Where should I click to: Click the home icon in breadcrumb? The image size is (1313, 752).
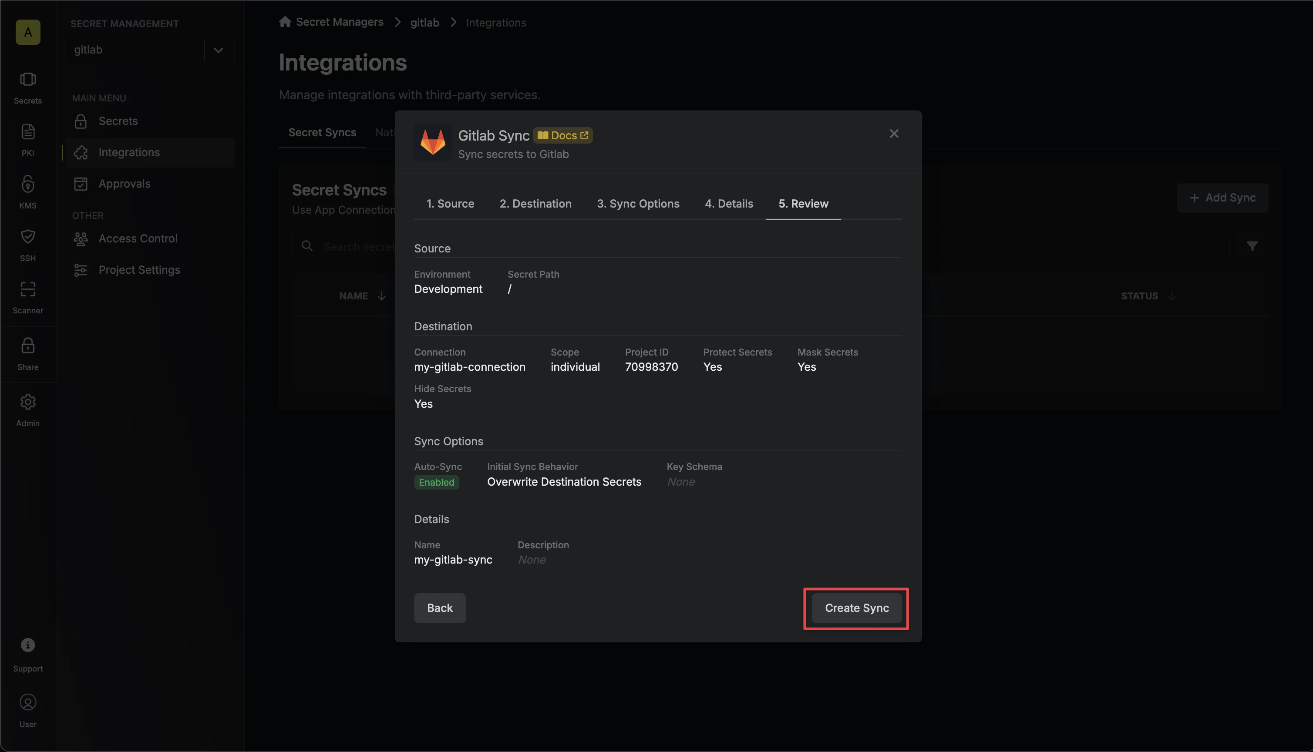[x=285, y=22]
